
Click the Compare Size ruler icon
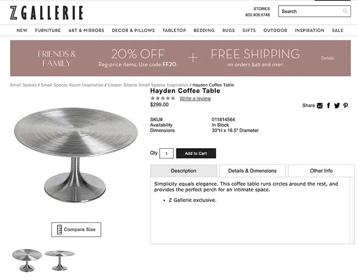pos(59,230)
